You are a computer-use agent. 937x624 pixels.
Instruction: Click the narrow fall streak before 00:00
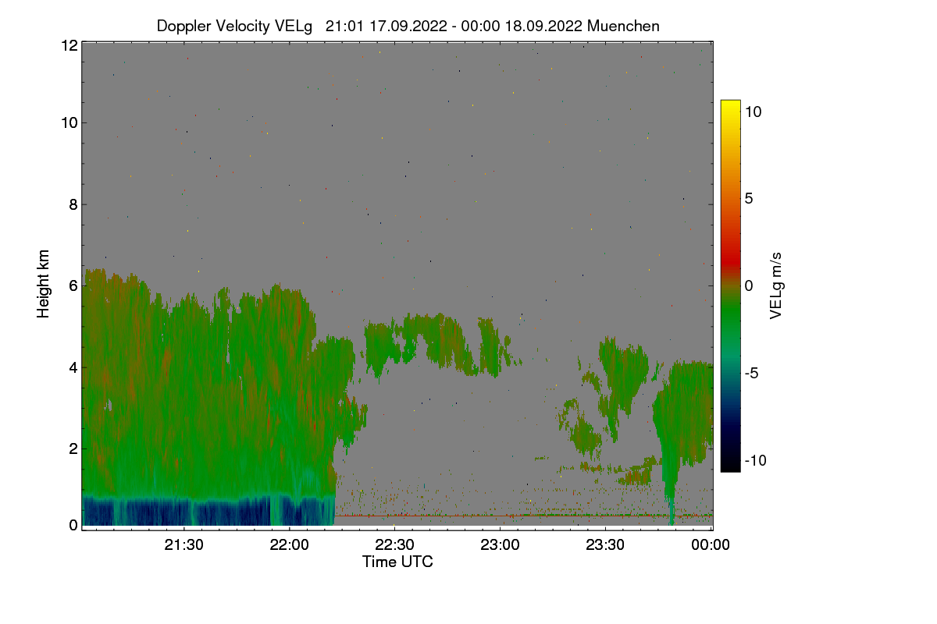[669, 491]
